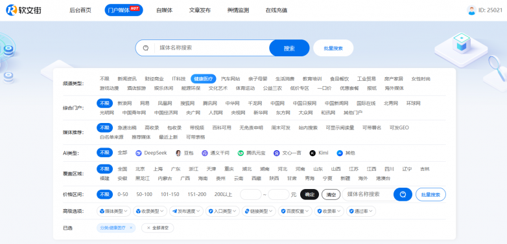This screenshot has width=507, height=244.
Task: Open 舆情监测 in top navigation
Action: tap(238, 10)
